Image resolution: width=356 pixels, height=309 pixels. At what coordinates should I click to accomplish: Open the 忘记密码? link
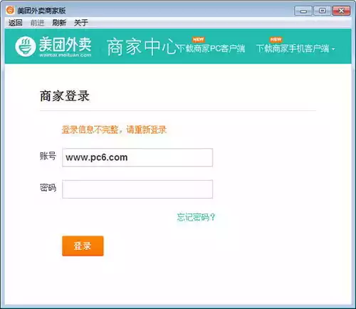click(x=196, y=217)
